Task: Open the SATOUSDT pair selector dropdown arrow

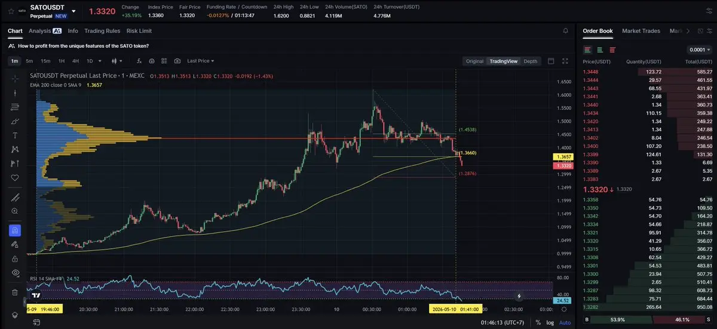Action: tap(73, 11)
